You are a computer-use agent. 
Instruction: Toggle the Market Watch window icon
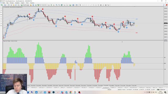click(x=9, y=5)
